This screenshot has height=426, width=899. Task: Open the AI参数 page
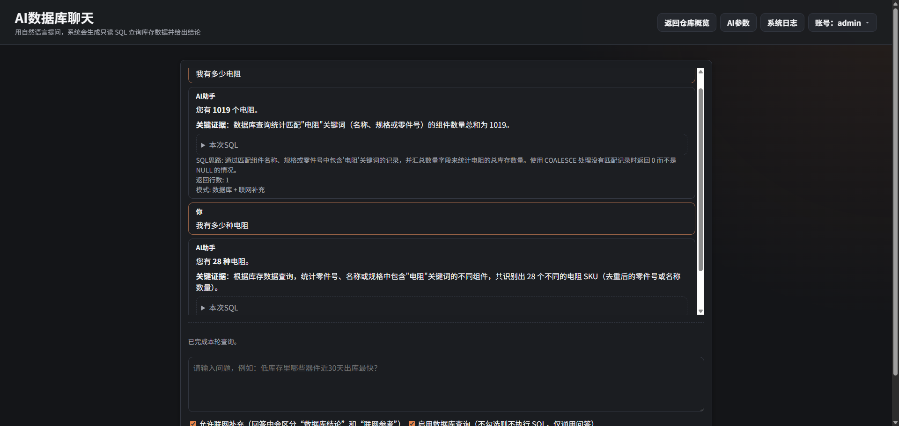click(738, 23)
